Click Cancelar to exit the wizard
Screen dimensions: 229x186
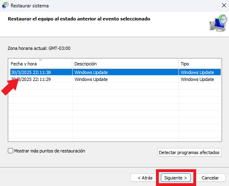pos(210,178)
